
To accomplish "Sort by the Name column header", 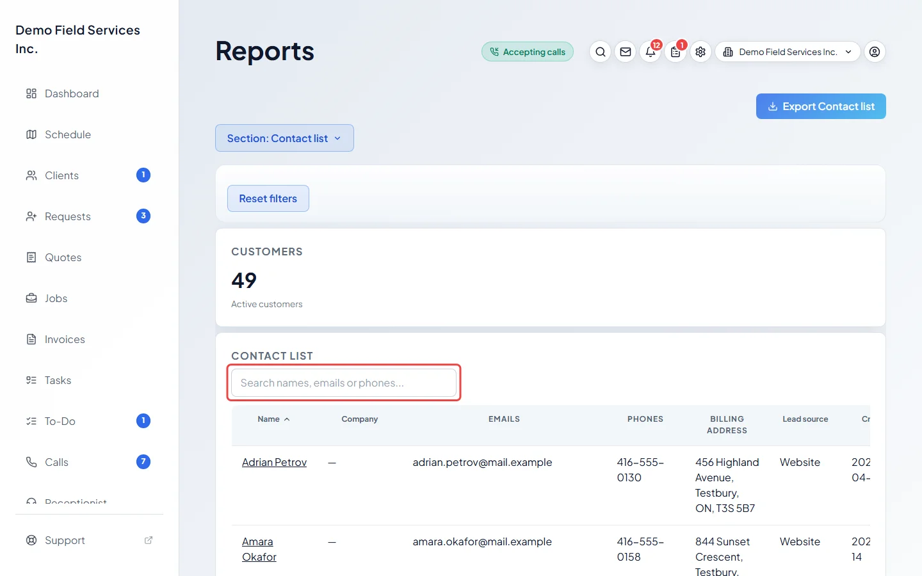I will 273,419.
